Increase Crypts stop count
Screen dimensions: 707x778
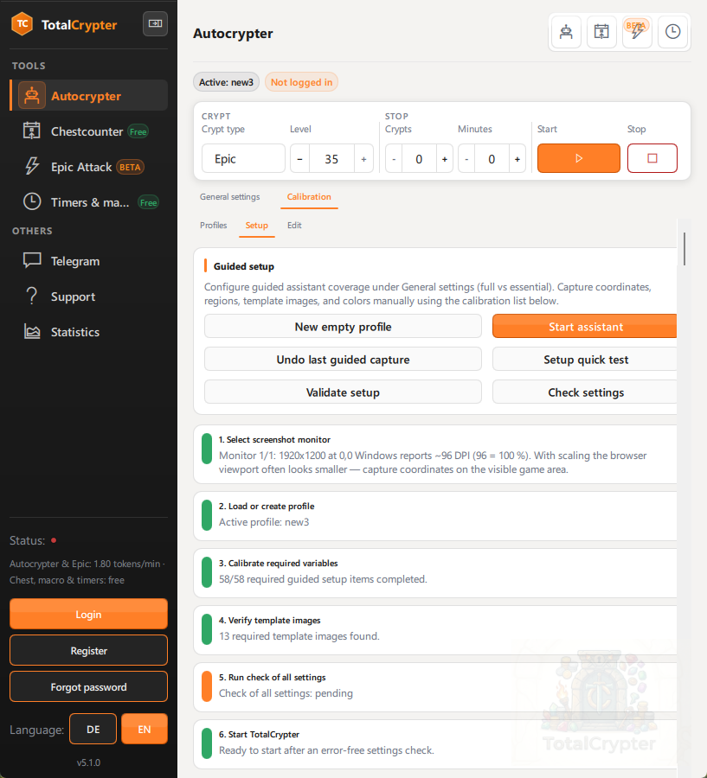445,159
